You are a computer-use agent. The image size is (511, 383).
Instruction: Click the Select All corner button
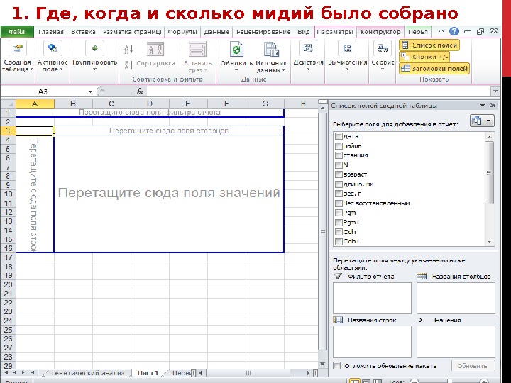click(x=8, y=104)
